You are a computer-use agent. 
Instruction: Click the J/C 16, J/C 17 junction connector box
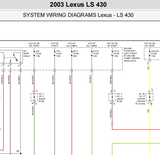coord(150,97)
